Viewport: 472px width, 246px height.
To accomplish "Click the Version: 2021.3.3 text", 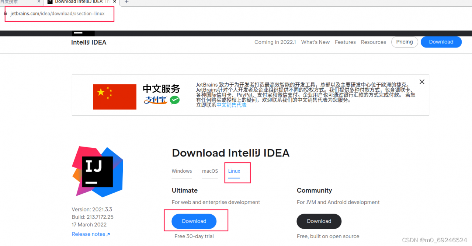I will 92,210.
